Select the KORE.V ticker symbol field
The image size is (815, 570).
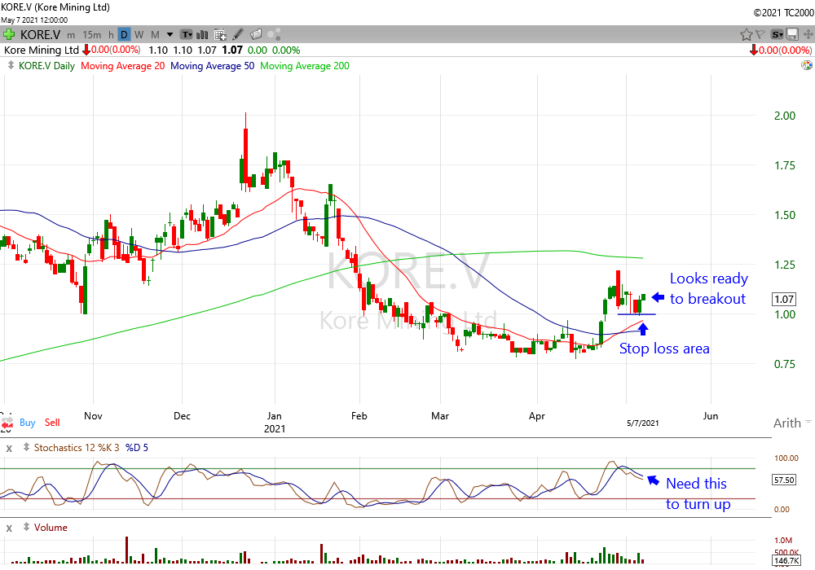pos(40,35)
